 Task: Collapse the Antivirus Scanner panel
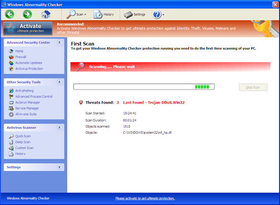pos(59,127)
